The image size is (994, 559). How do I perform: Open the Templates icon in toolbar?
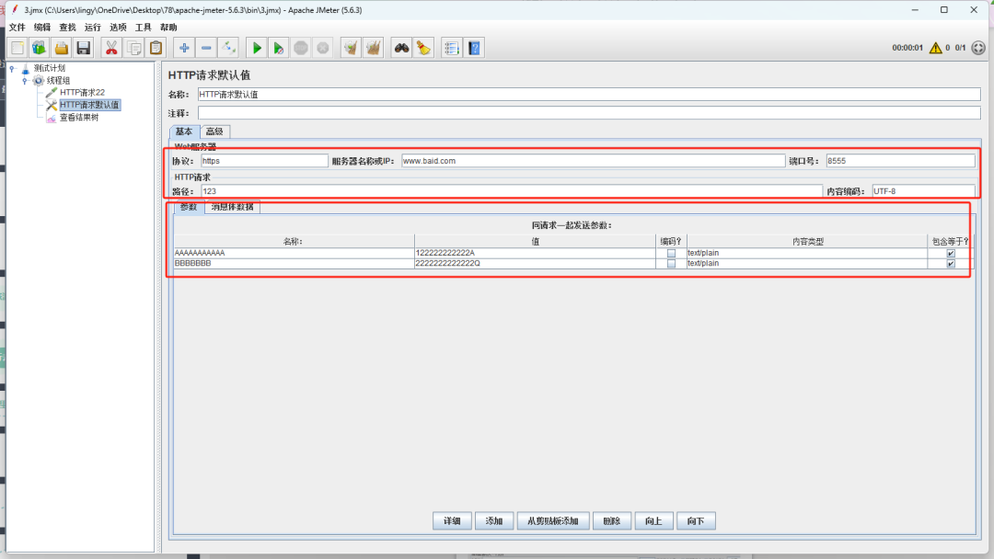39,48
